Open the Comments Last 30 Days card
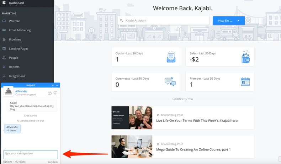 pyautogui.click(x=145, y=82)
